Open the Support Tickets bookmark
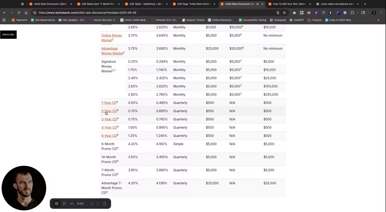 (193, 20)
